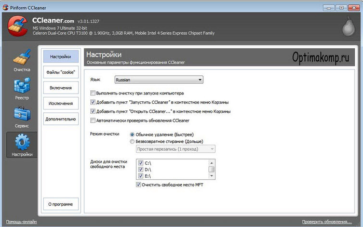Click the drive list scrollbar thumb
Screen dimensions: 363x227
point(211,169)
